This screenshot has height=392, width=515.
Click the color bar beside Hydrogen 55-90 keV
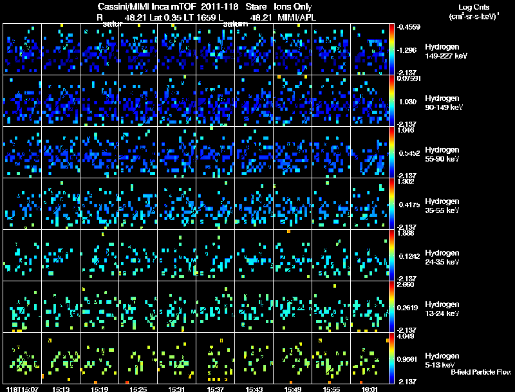[391, 152]
